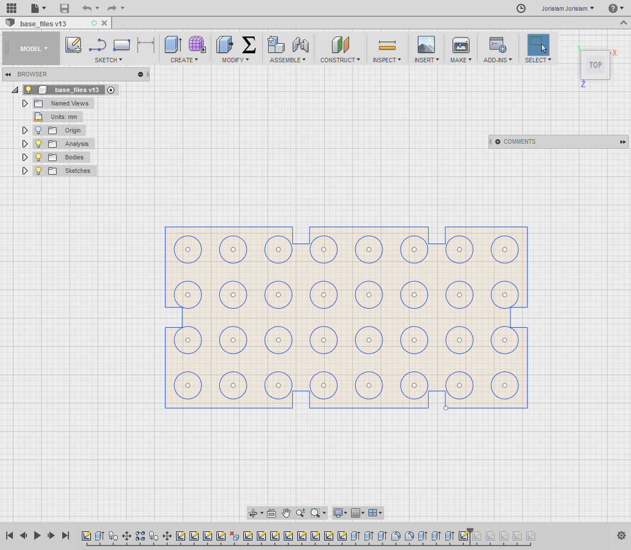Viewport: 631px width, 550px height.
Task: Click the 3D Print make icon
Action: tap(461, 45)
